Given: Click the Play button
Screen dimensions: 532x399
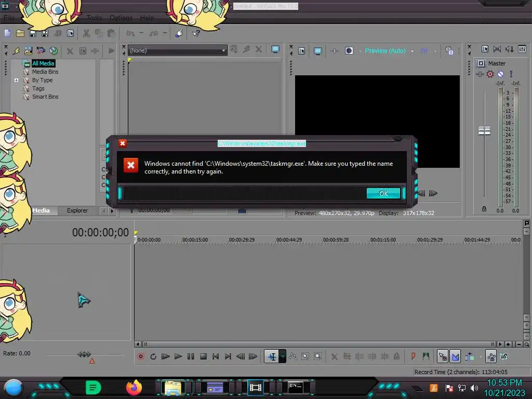Looking at the screenshot, I should [178, 356].
